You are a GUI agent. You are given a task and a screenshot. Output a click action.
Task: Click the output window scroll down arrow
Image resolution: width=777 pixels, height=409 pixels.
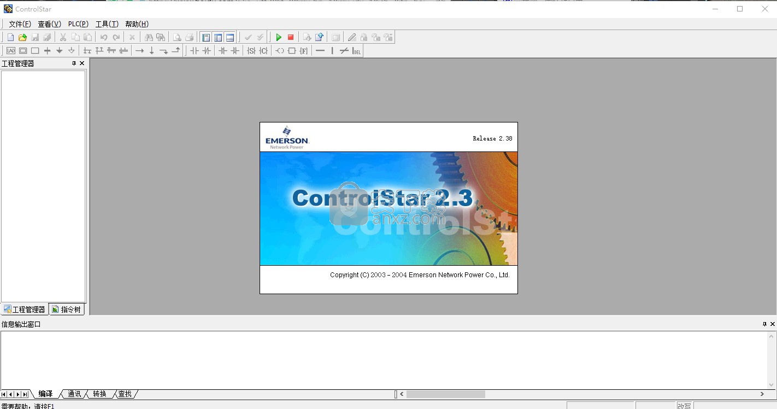point(772,385)
